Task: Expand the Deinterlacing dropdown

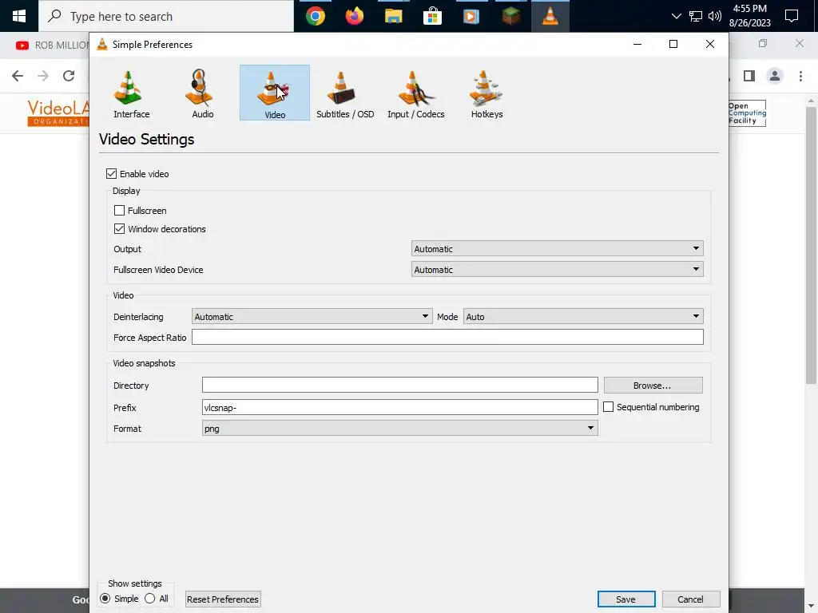Action: tap(312, 316)
